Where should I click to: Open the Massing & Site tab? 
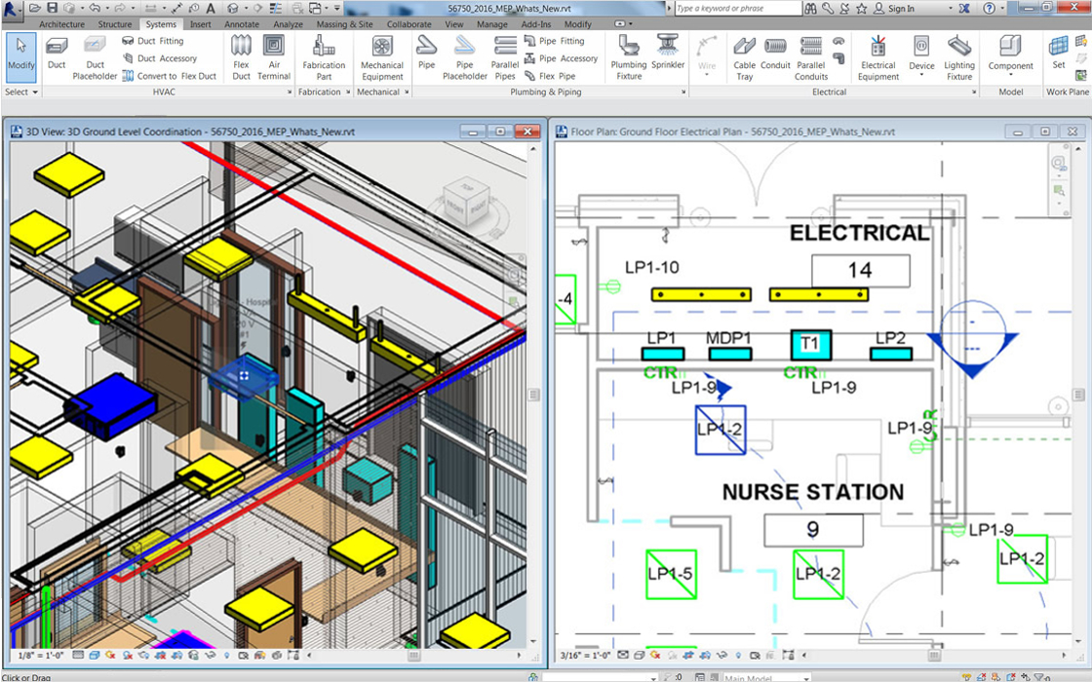pos(344,24)
